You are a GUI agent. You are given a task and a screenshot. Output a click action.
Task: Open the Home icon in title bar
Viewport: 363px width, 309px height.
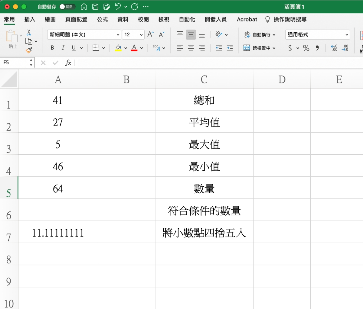coord(84,7)
